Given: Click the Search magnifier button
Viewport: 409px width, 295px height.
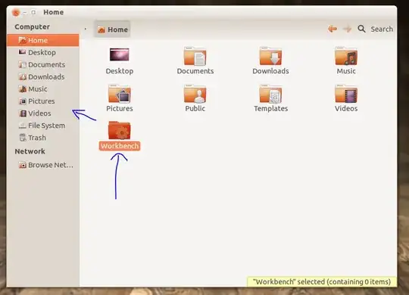Looking at the screenshot, I should (361, 29).
